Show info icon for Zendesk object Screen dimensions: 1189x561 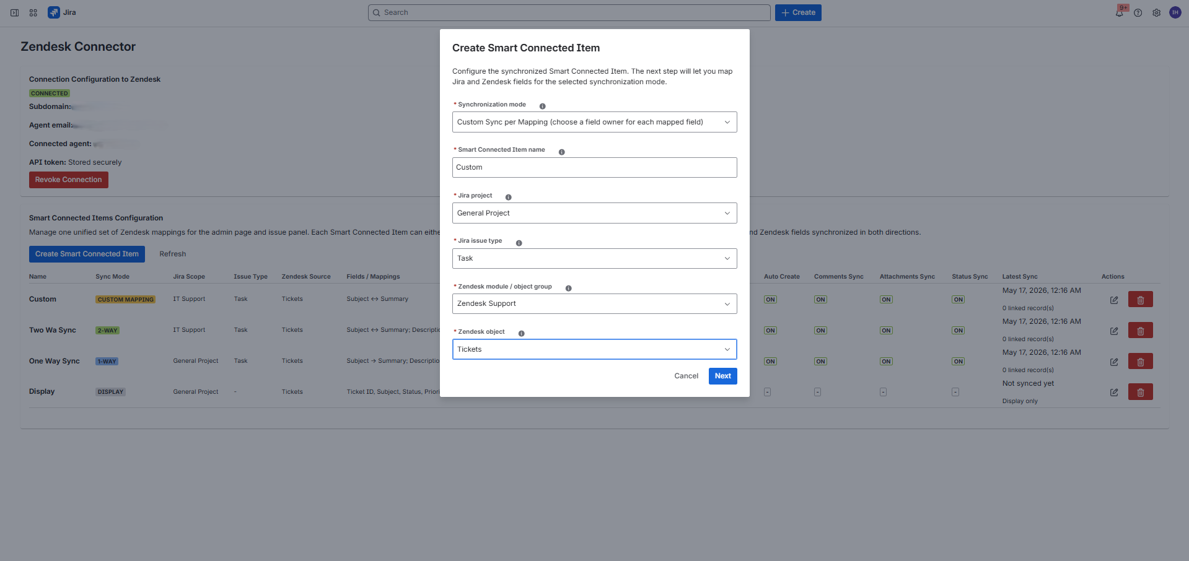pos(521,333)
